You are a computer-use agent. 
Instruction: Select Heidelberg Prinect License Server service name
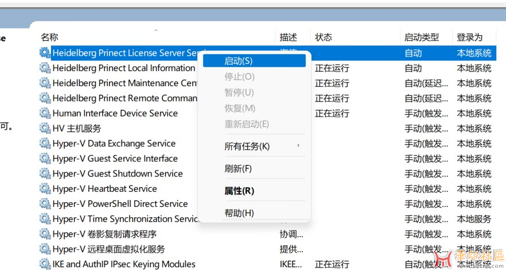125,53
